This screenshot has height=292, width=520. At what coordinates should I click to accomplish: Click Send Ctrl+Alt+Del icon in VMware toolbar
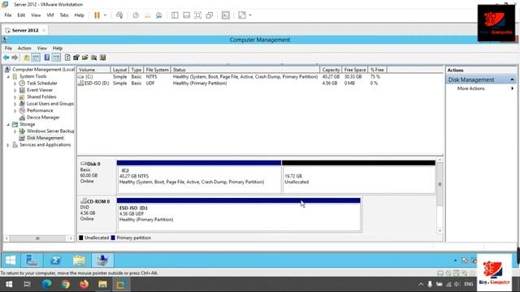pyautogui.click(x=119, y=15)
